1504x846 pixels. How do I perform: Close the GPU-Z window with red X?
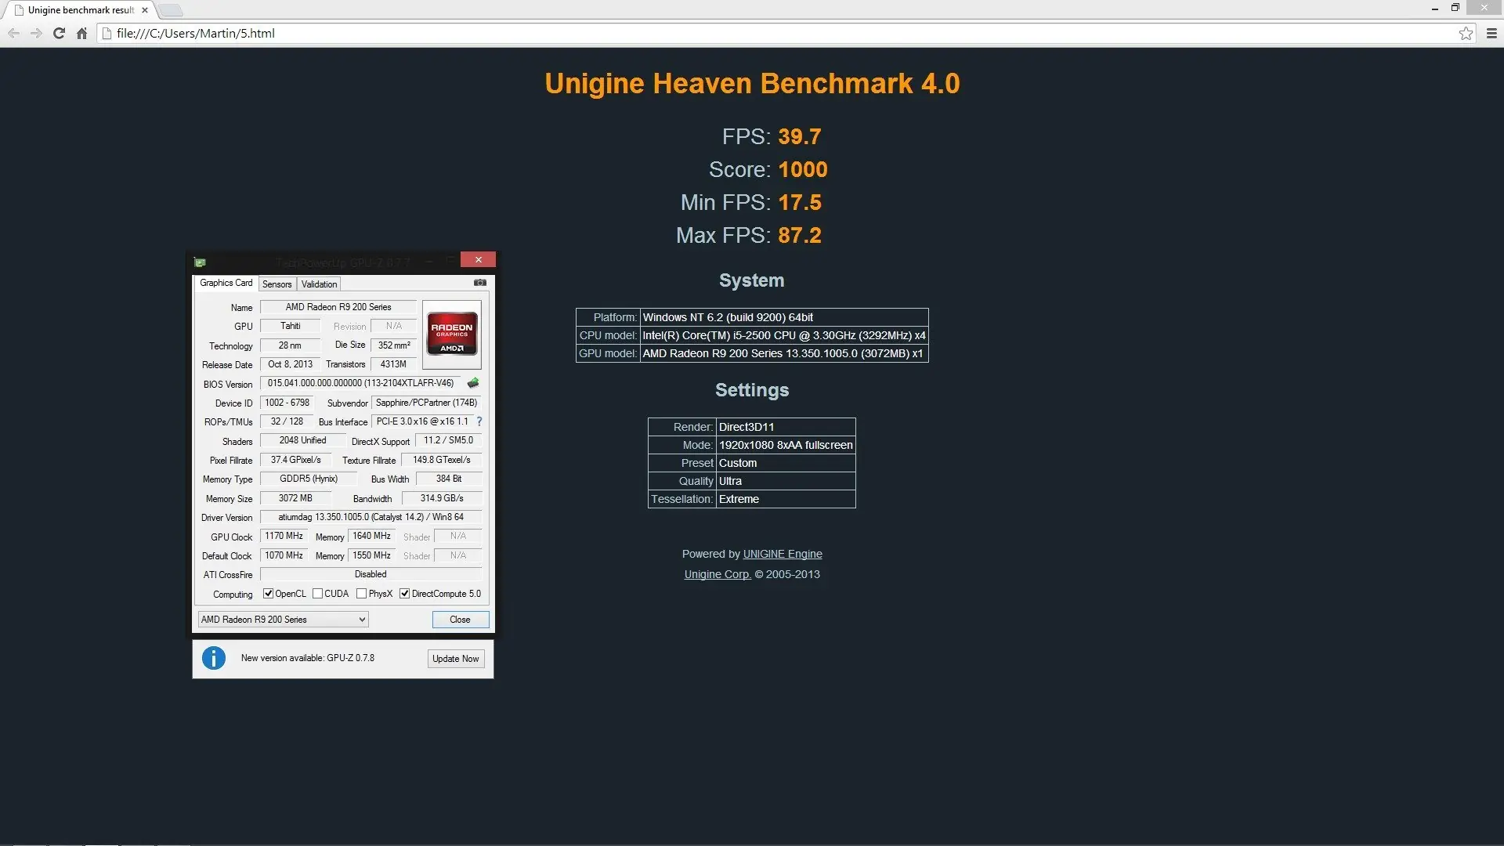point(478,260)
